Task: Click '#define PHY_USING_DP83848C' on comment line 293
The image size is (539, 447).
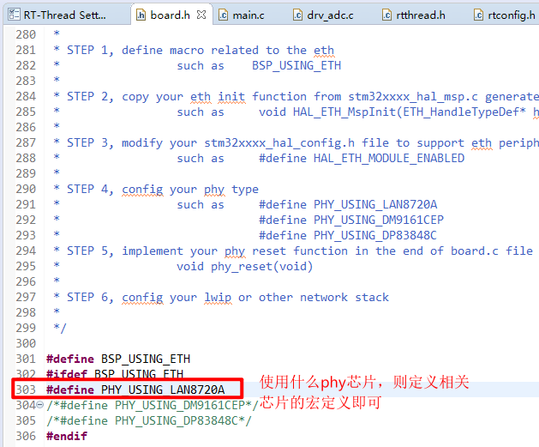Action: pos(348,235)
